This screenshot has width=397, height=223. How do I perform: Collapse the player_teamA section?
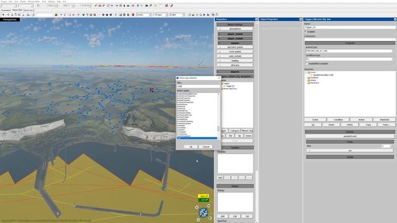coord(235,34)
